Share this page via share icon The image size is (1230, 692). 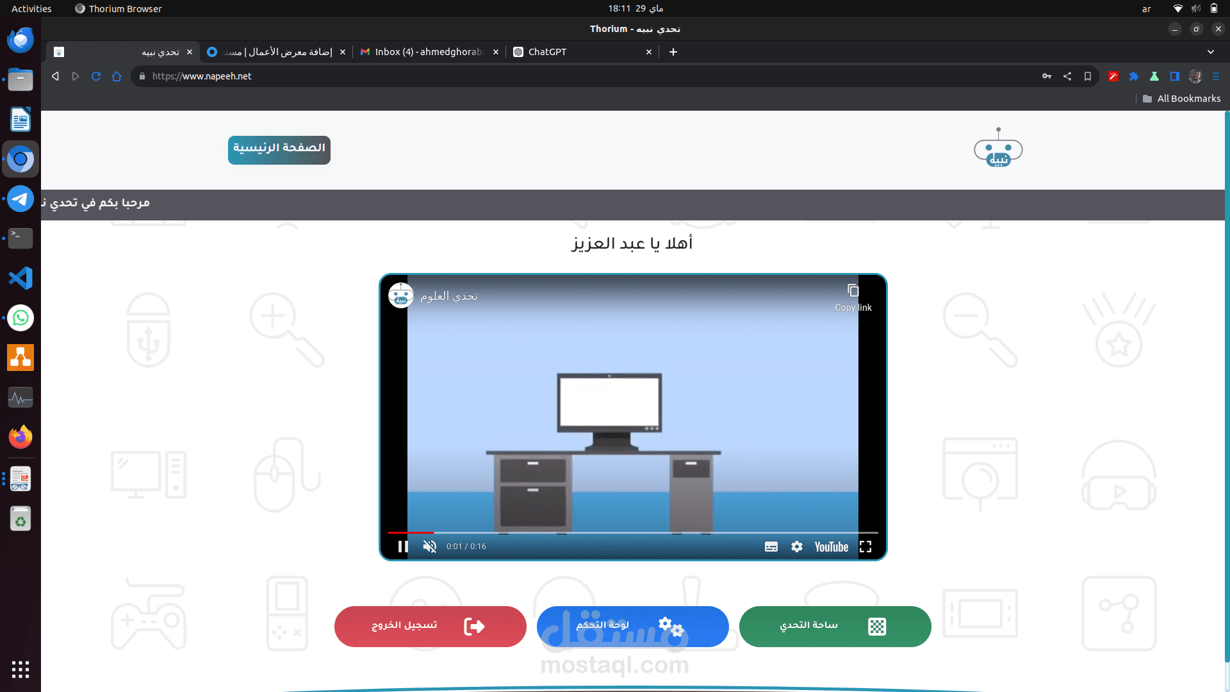coord(1067,76)
